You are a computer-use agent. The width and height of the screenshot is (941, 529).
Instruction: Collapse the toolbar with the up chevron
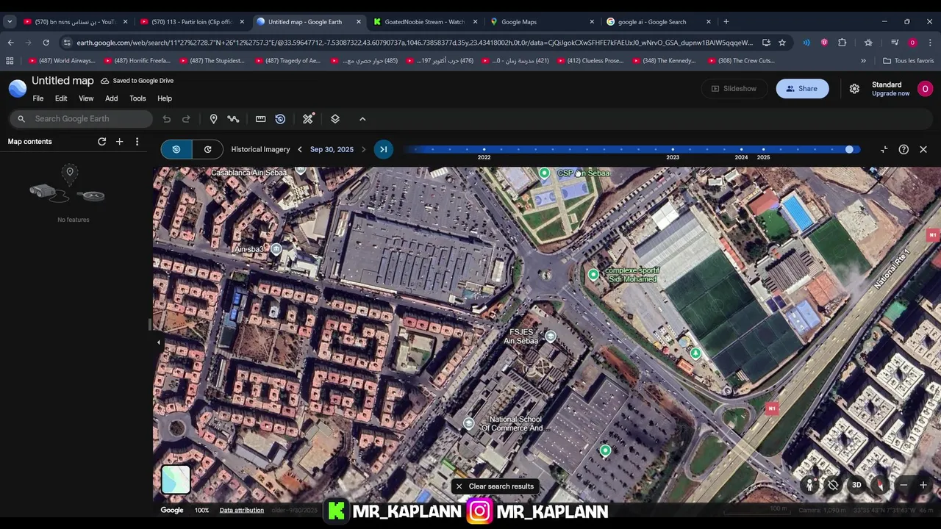point(362,119)
